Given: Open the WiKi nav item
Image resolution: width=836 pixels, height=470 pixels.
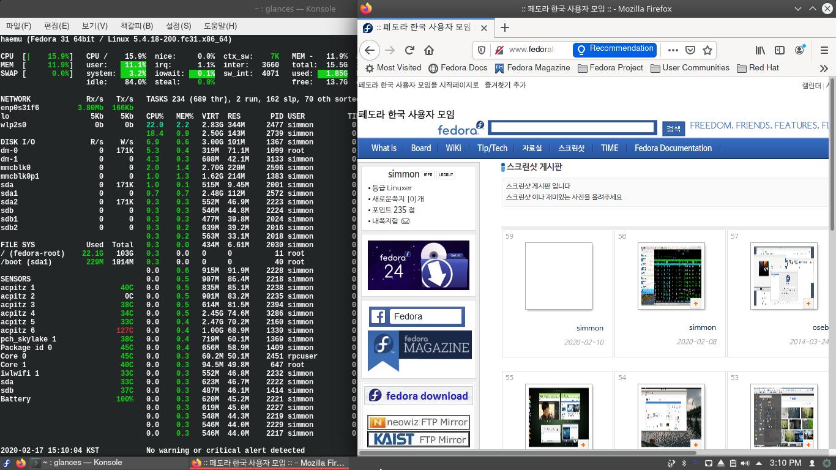Looking at the screenshot, I should [453, 148].
